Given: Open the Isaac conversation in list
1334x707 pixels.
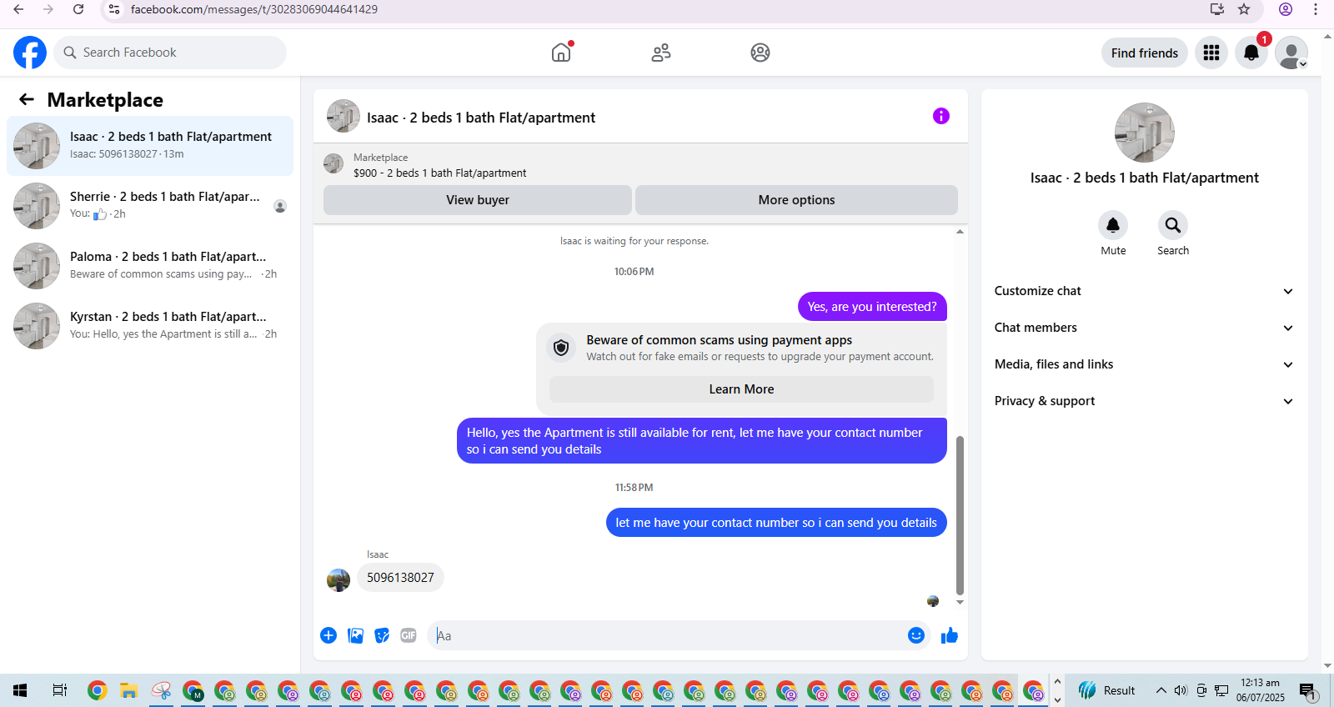Looking at the screenshot, I should (150, 146).
